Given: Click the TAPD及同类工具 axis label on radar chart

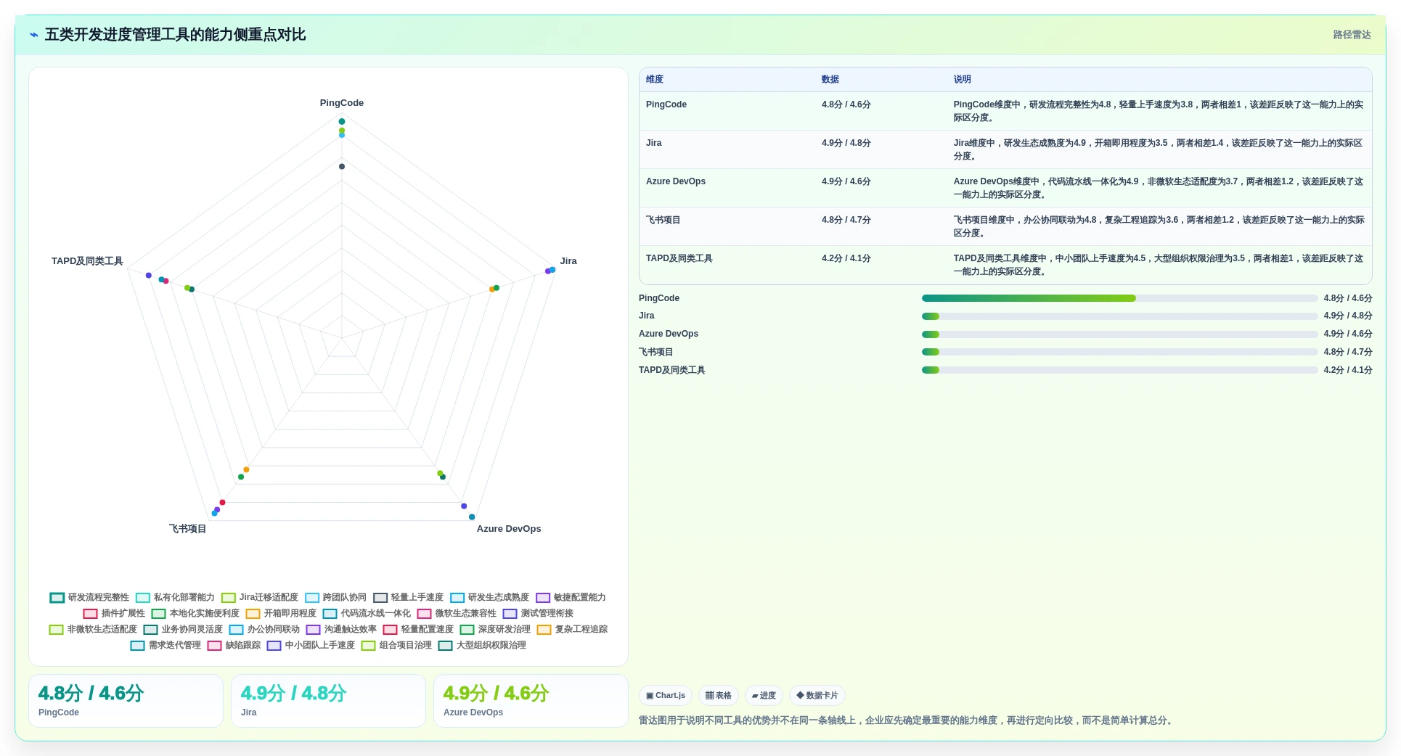Looking at the screenshot, I should pyautogui.click(x=87, y=261).
